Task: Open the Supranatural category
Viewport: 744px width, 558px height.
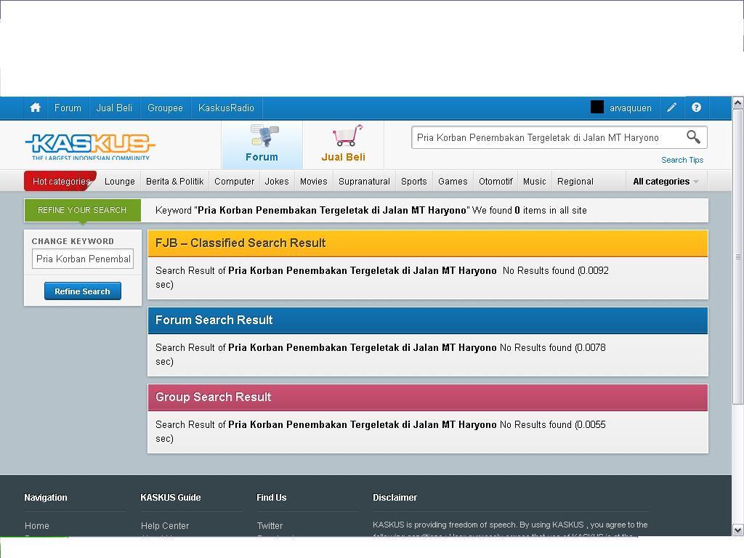Action: pos(365,181)
